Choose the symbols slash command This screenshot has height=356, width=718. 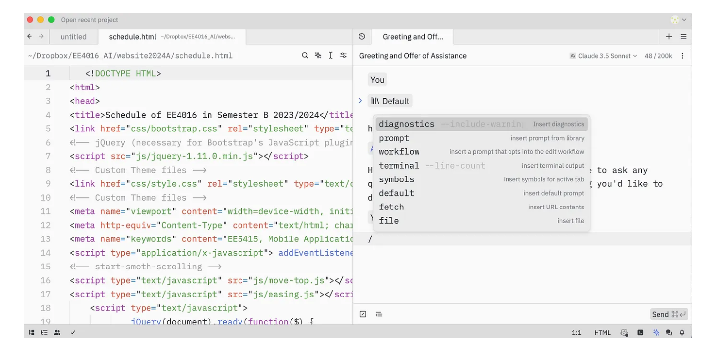(481, 179)
